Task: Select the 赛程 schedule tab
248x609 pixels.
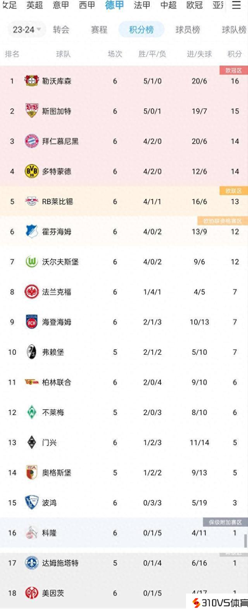Action: click(x=99, y=29)
